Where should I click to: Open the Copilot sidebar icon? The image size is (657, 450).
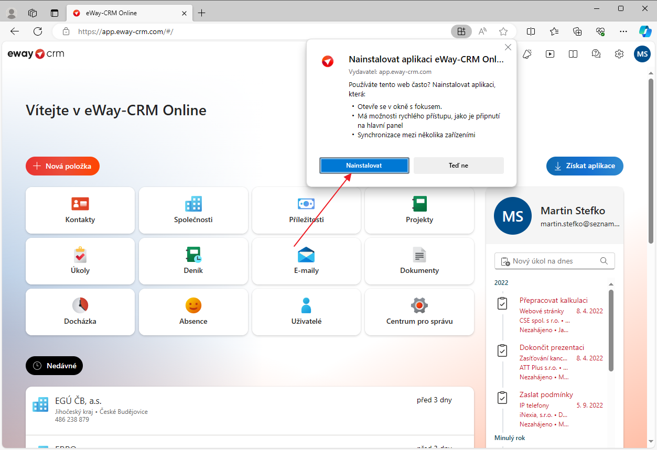645,31
